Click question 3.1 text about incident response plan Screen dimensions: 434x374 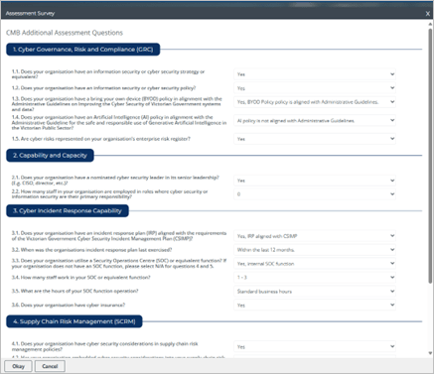pyautogui.click(x=119, y=236)
